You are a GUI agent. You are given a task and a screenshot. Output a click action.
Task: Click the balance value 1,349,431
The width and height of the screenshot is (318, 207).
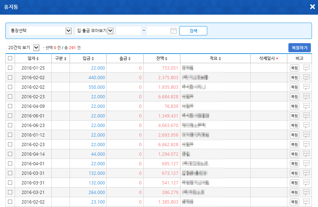[168, 116]
